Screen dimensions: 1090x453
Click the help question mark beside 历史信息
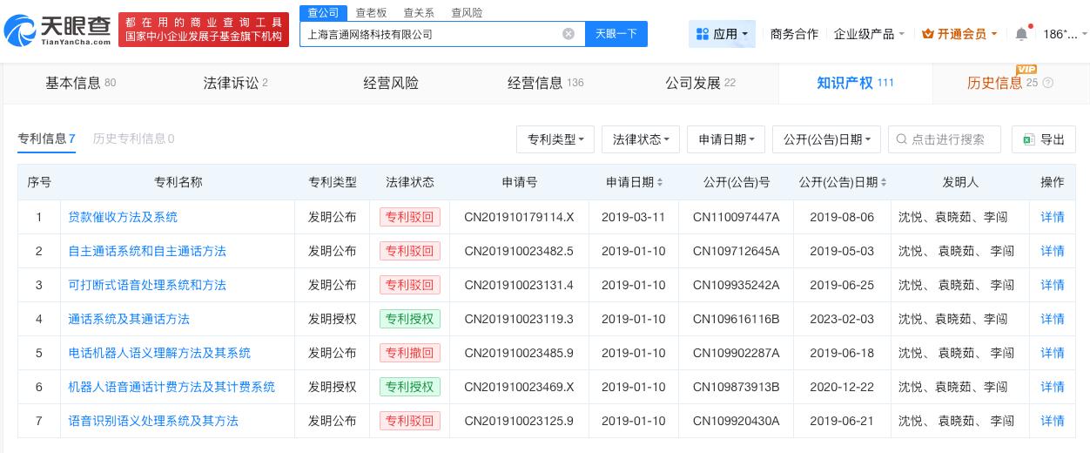(1047, 84)
